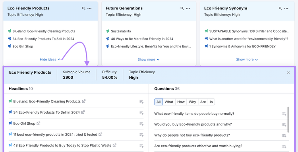Open external link for Blueland headline
298x152 pixels.
(83, 101)
